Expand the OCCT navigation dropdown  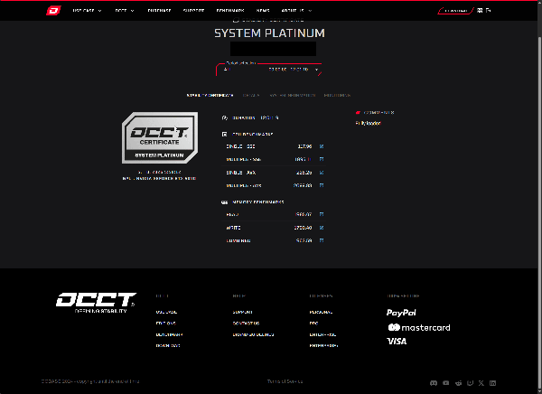pyautogui.click(x=125, y=11)
